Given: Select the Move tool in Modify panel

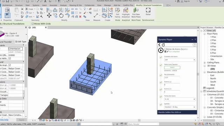Looking at the screenshot, I should coord(49,15).
